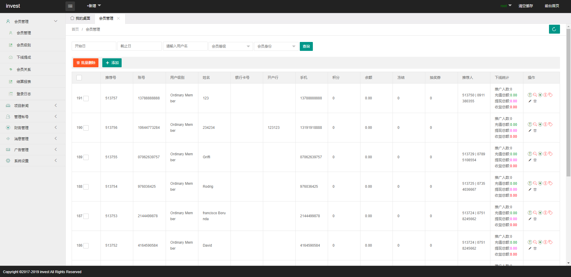
Task: Tick the checkbox for row 188
Action: (86, 187)
